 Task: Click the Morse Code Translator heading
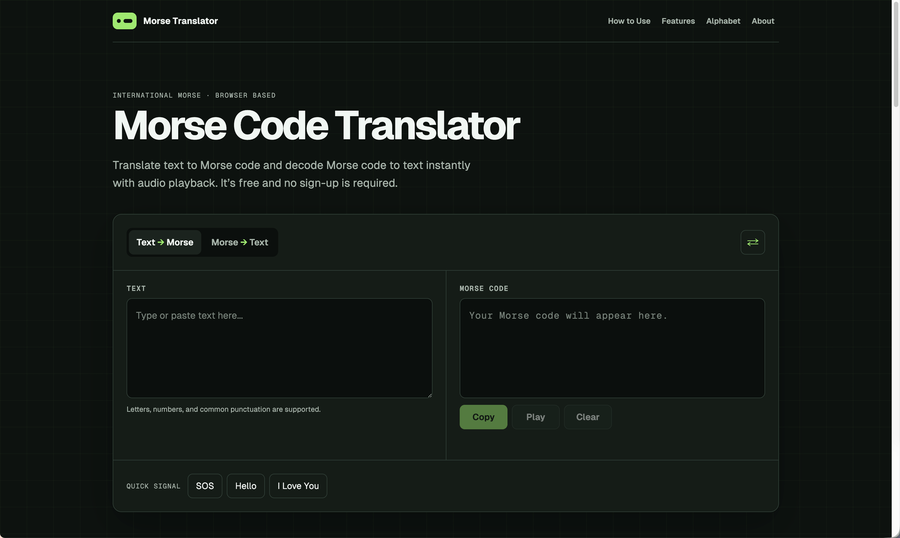coord(316,125)
